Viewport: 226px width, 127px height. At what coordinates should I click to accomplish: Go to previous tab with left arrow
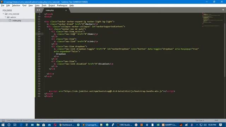(x=37, y=10)
